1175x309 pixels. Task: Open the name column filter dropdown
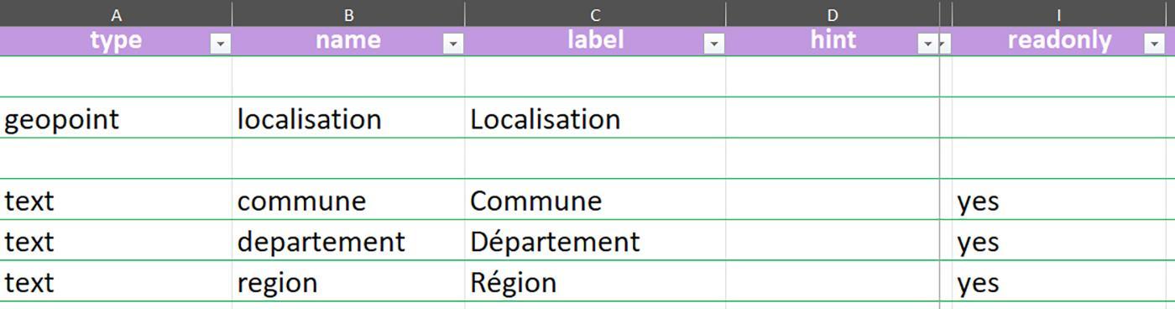(452, 44)
